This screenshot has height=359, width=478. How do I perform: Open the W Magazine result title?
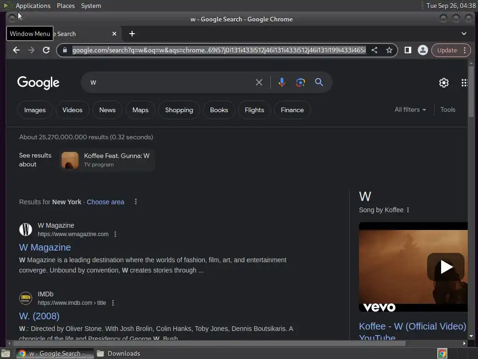tap(45, 247)
